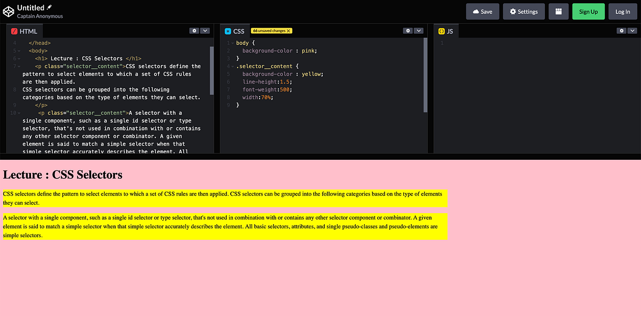641x316 pixels.
Task: Open the CSS panel gear settings icon
Action: (407, 31)
